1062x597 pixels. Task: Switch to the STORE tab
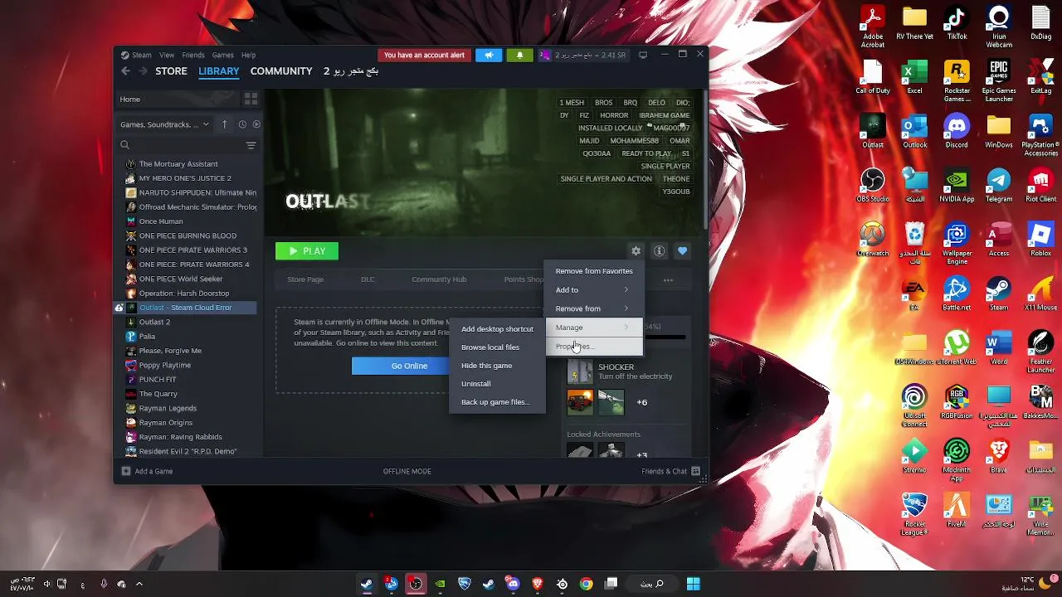(x=171, y=71)
